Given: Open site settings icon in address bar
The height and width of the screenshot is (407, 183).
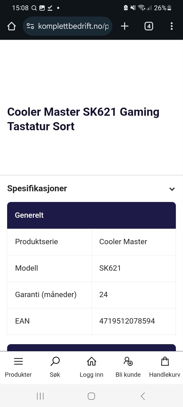Looking at the screenshot, I should coord(30,26).
